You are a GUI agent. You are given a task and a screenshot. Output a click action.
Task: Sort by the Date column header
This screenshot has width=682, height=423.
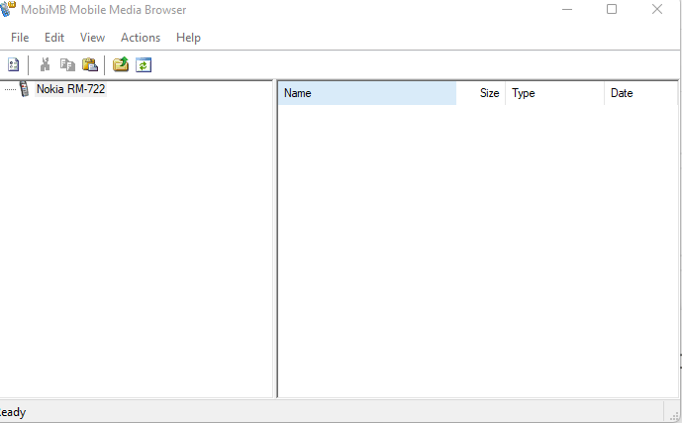[x=640, y=93]
